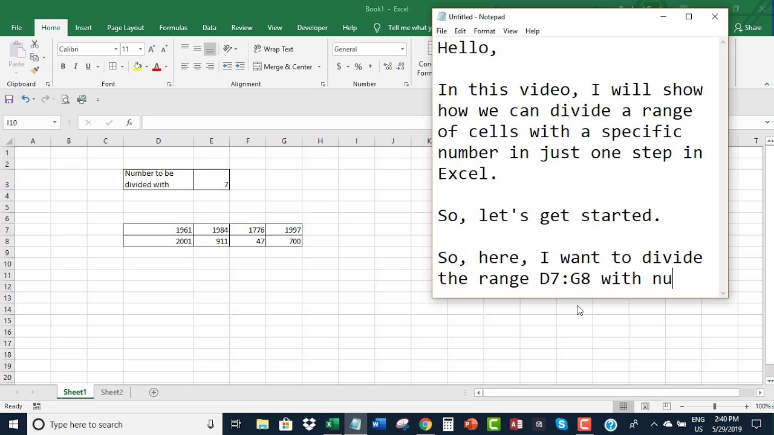
Task: Open the Insert ribbon tab
Action: pos(83,28)
